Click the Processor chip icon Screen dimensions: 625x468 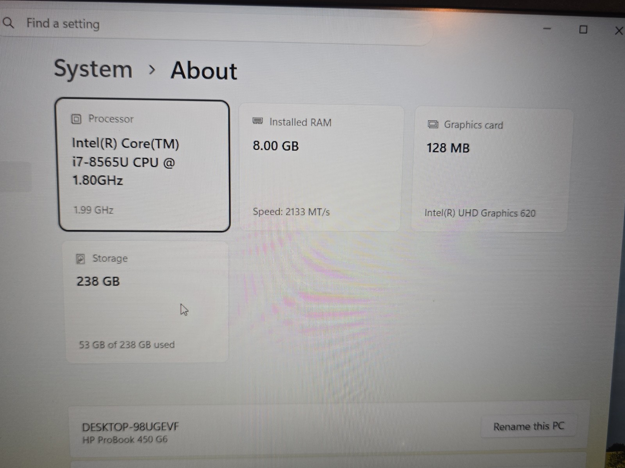pos(76,119)
